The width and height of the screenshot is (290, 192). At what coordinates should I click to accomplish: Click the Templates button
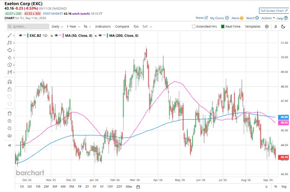[252, 26]
